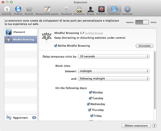Click the Ottieni estensioni button
The image size is (161, 131).
[136, 126]
